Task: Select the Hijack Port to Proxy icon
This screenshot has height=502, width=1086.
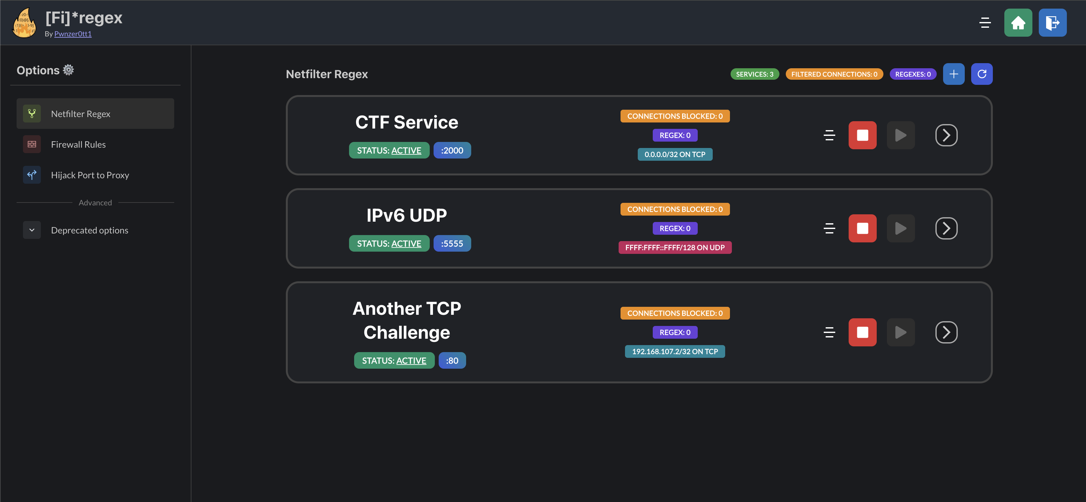Action: point(32,174)
